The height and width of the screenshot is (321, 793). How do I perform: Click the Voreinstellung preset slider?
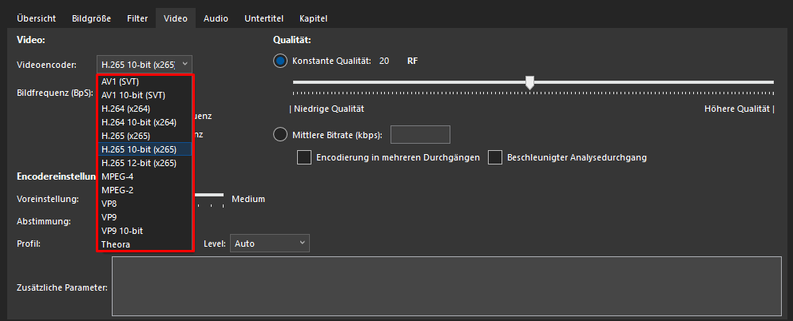pos(209,195)
